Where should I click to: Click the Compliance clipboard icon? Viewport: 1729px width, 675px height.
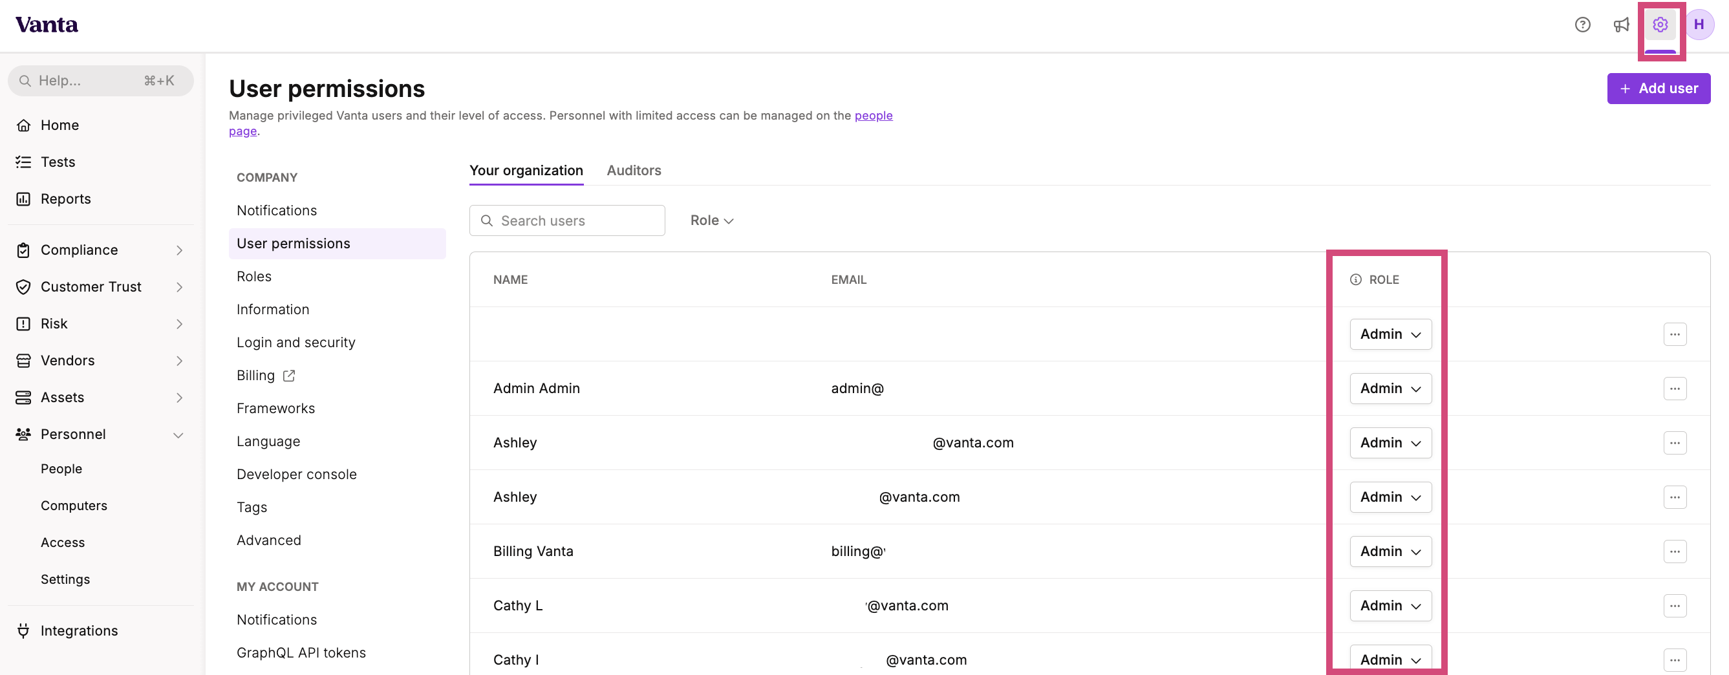(x=23, y=250)
